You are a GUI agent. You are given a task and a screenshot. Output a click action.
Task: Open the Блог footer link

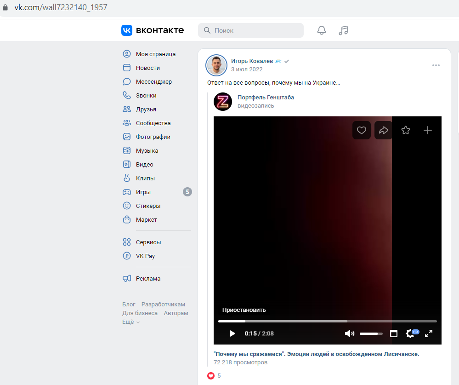coord(129,304)
